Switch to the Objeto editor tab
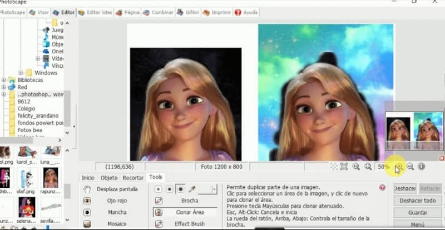The width and height of the screenshot is (445, 230). (108, 178)
